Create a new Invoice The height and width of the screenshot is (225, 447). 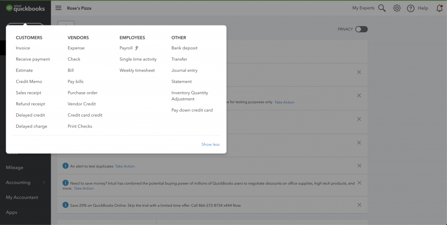pos(23,48)
